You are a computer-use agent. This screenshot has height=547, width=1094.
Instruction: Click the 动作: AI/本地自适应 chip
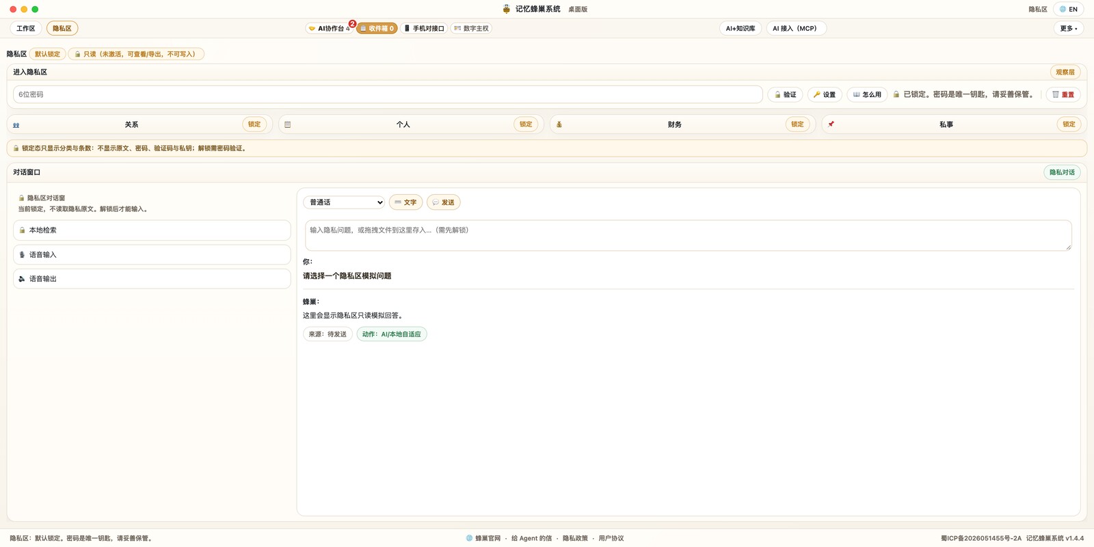click(x=392, y=334)
